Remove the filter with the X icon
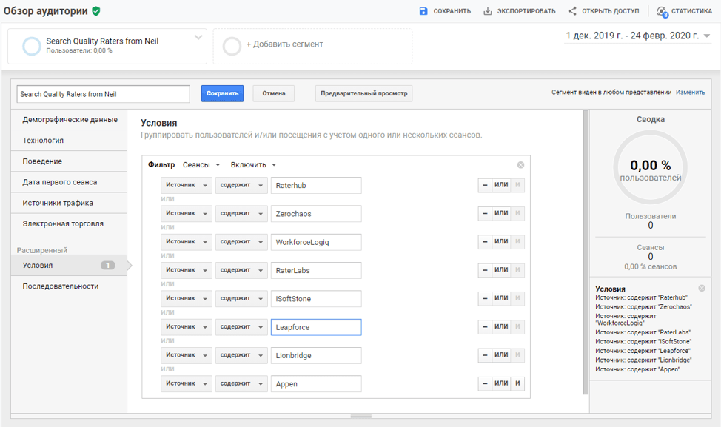 pos(520,165)
